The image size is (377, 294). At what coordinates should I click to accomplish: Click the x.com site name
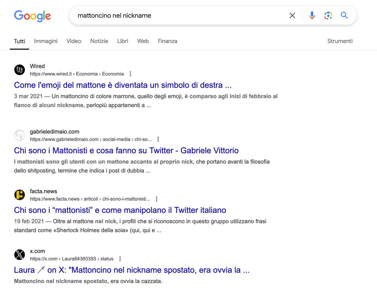(37, 251)
